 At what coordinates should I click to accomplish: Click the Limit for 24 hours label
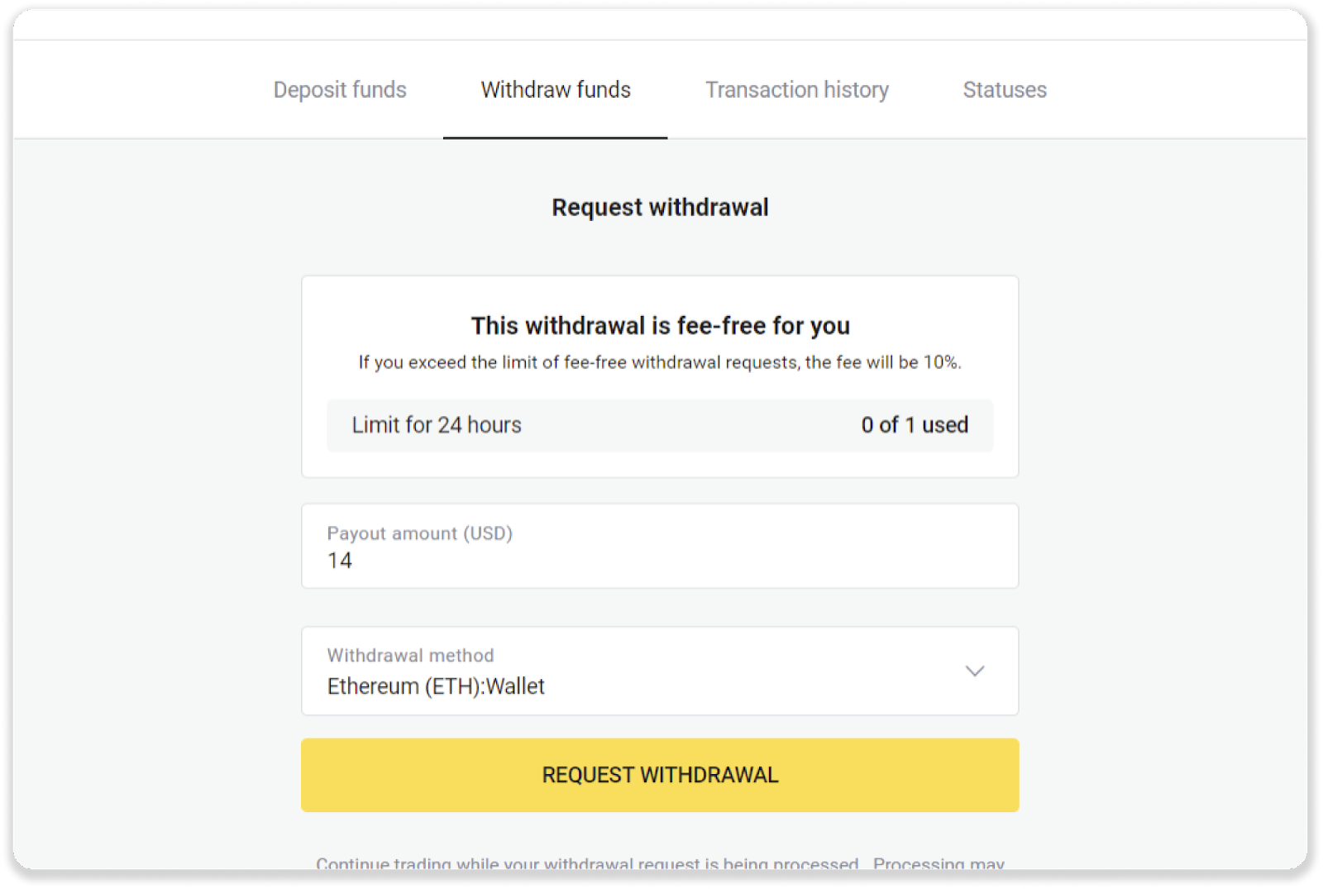point(437,425)
